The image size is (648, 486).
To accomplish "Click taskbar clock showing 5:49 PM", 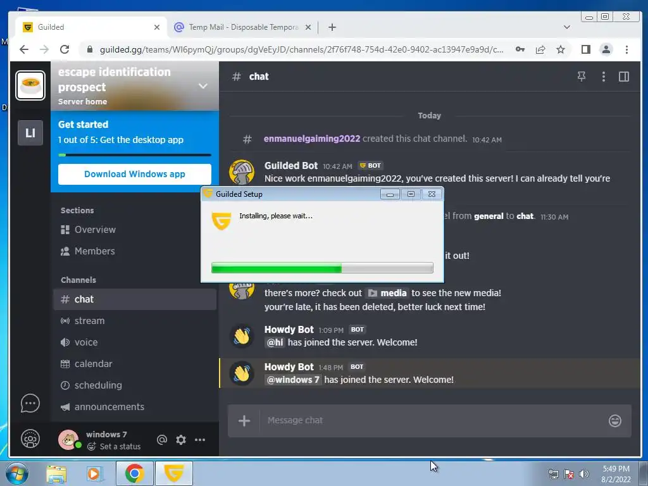I will coord(616,474).
